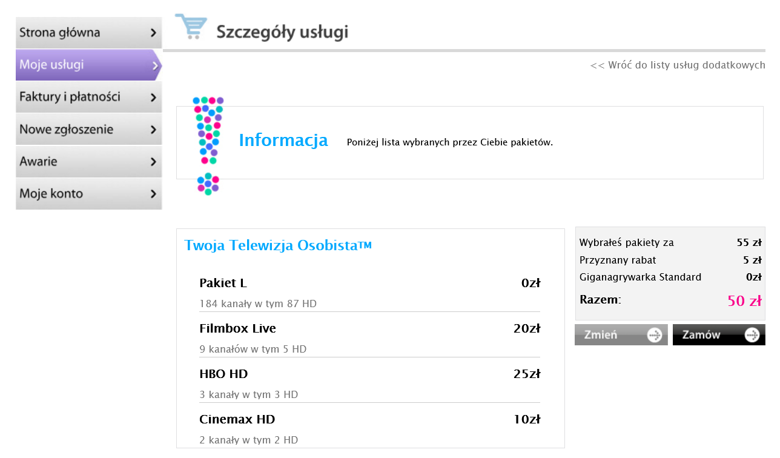This screenshot has width=780, height=458.
Task: Click the arrow icon on Zmień button
Action: [x=654, y=335]
